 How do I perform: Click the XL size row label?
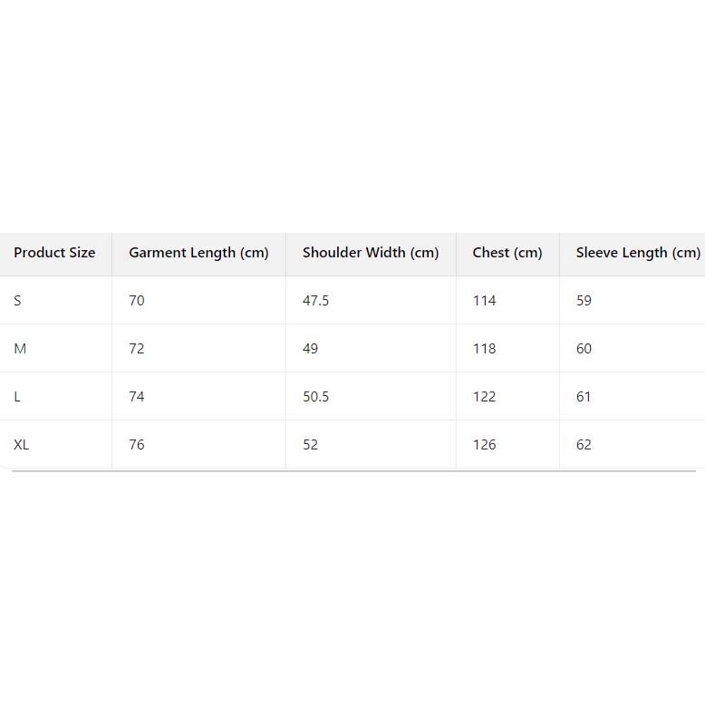coord(22,445)
